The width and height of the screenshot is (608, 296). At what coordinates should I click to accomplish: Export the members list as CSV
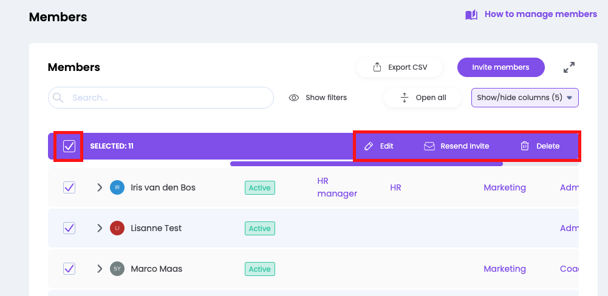click(399, 67)
